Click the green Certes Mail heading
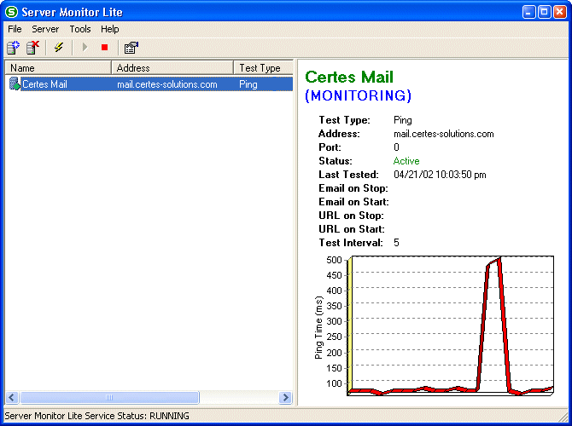The image size is (572, 426). point(349,78)
